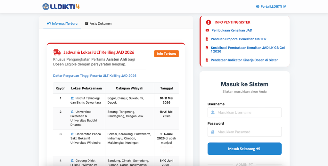Click the padlock icon in Password field
This screenshot has height=166, width=328.
(x=213, y=132)
